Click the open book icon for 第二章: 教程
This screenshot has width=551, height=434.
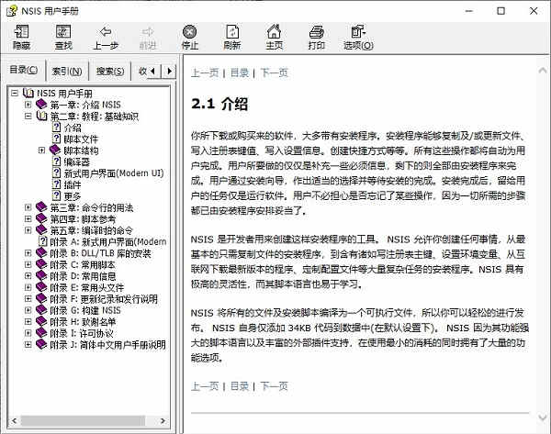click(41, 116)
